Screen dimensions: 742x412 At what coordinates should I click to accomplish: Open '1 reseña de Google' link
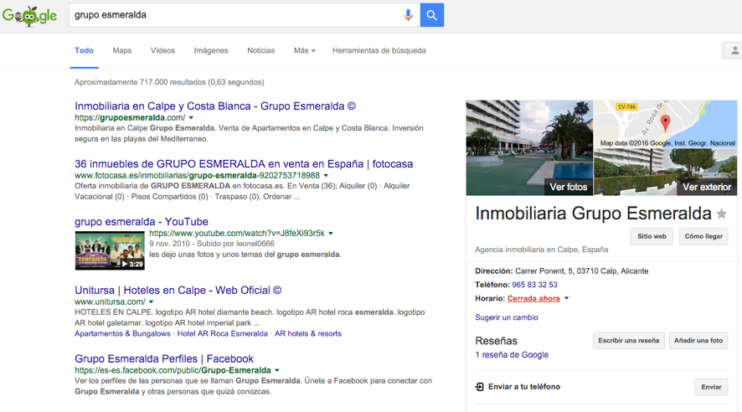[512, 355]
